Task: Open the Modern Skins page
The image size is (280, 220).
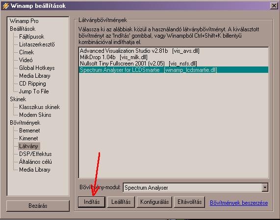Action: coord(35,115)
